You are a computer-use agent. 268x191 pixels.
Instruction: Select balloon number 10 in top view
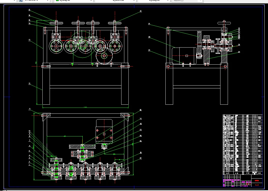29,131
